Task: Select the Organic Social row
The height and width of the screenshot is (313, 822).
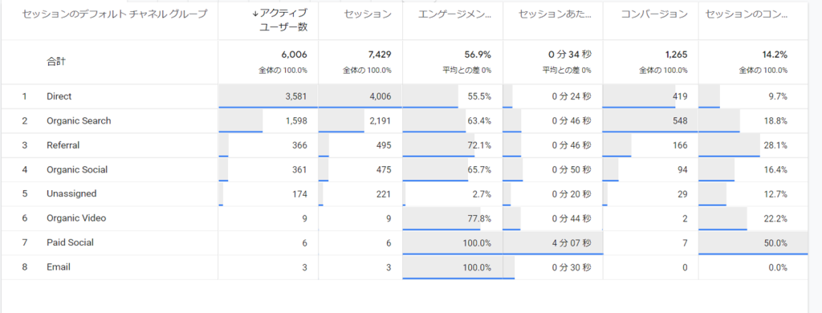Action: [x=405, y=169]
